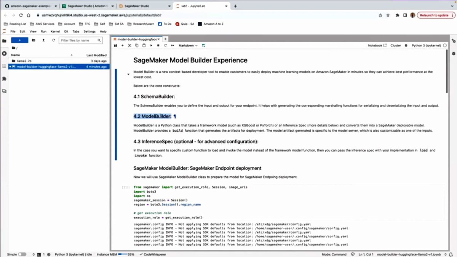Insert a cell below with the plus icon
This screenshot has width=457, height=257.
[123, 45]
